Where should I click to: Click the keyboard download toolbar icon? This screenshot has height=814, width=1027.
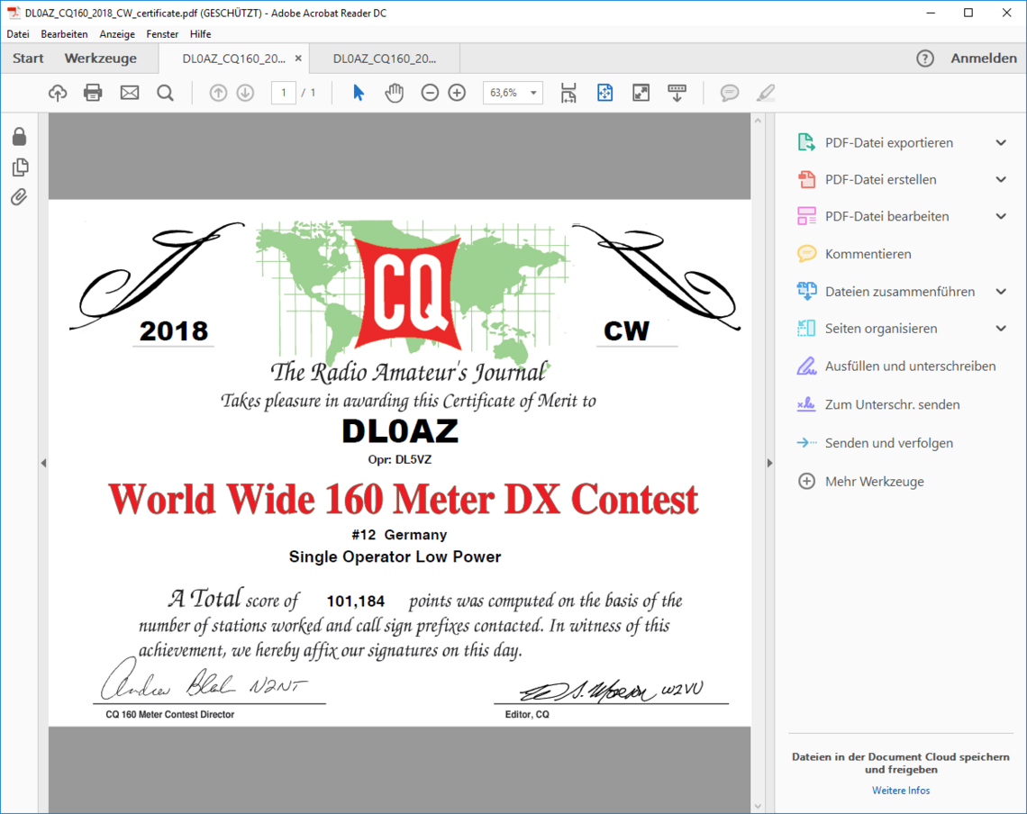[677, 93]
